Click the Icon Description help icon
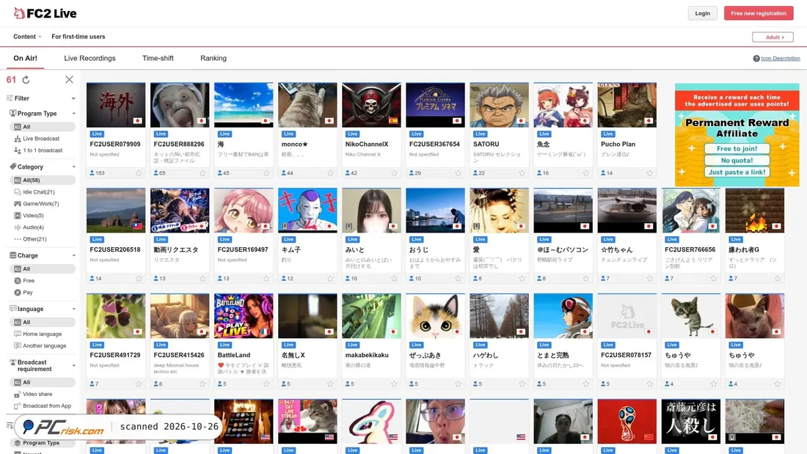Viewport: 807px width, 454px height. (x=756, y=59)
